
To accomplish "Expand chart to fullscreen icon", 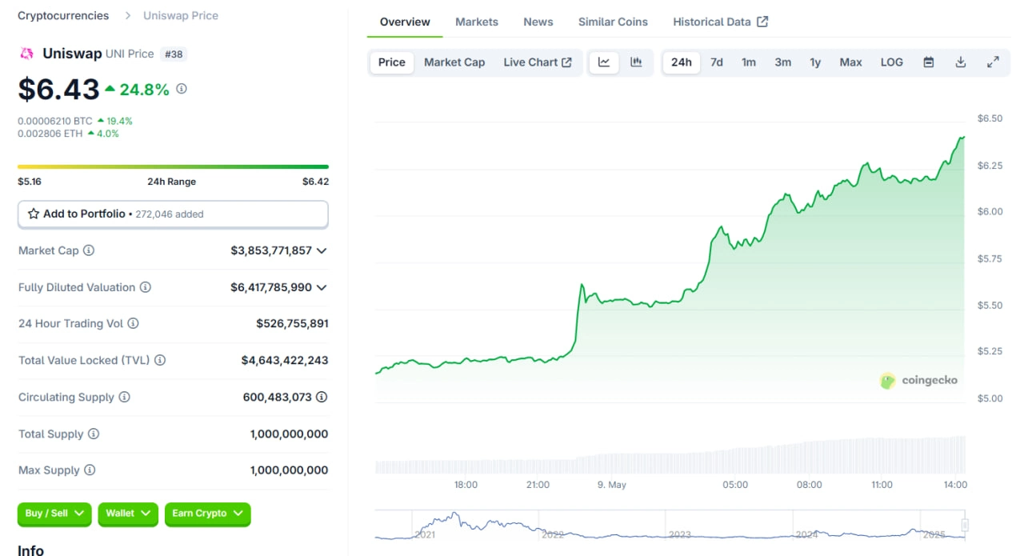I will tap(993, 62).
